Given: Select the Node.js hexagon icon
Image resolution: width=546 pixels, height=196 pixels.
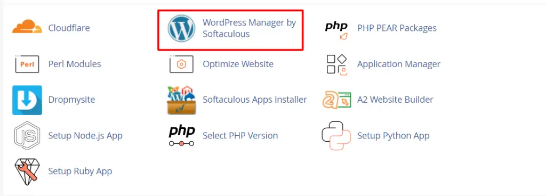Looking at the screenshot, I should point(27,135).
